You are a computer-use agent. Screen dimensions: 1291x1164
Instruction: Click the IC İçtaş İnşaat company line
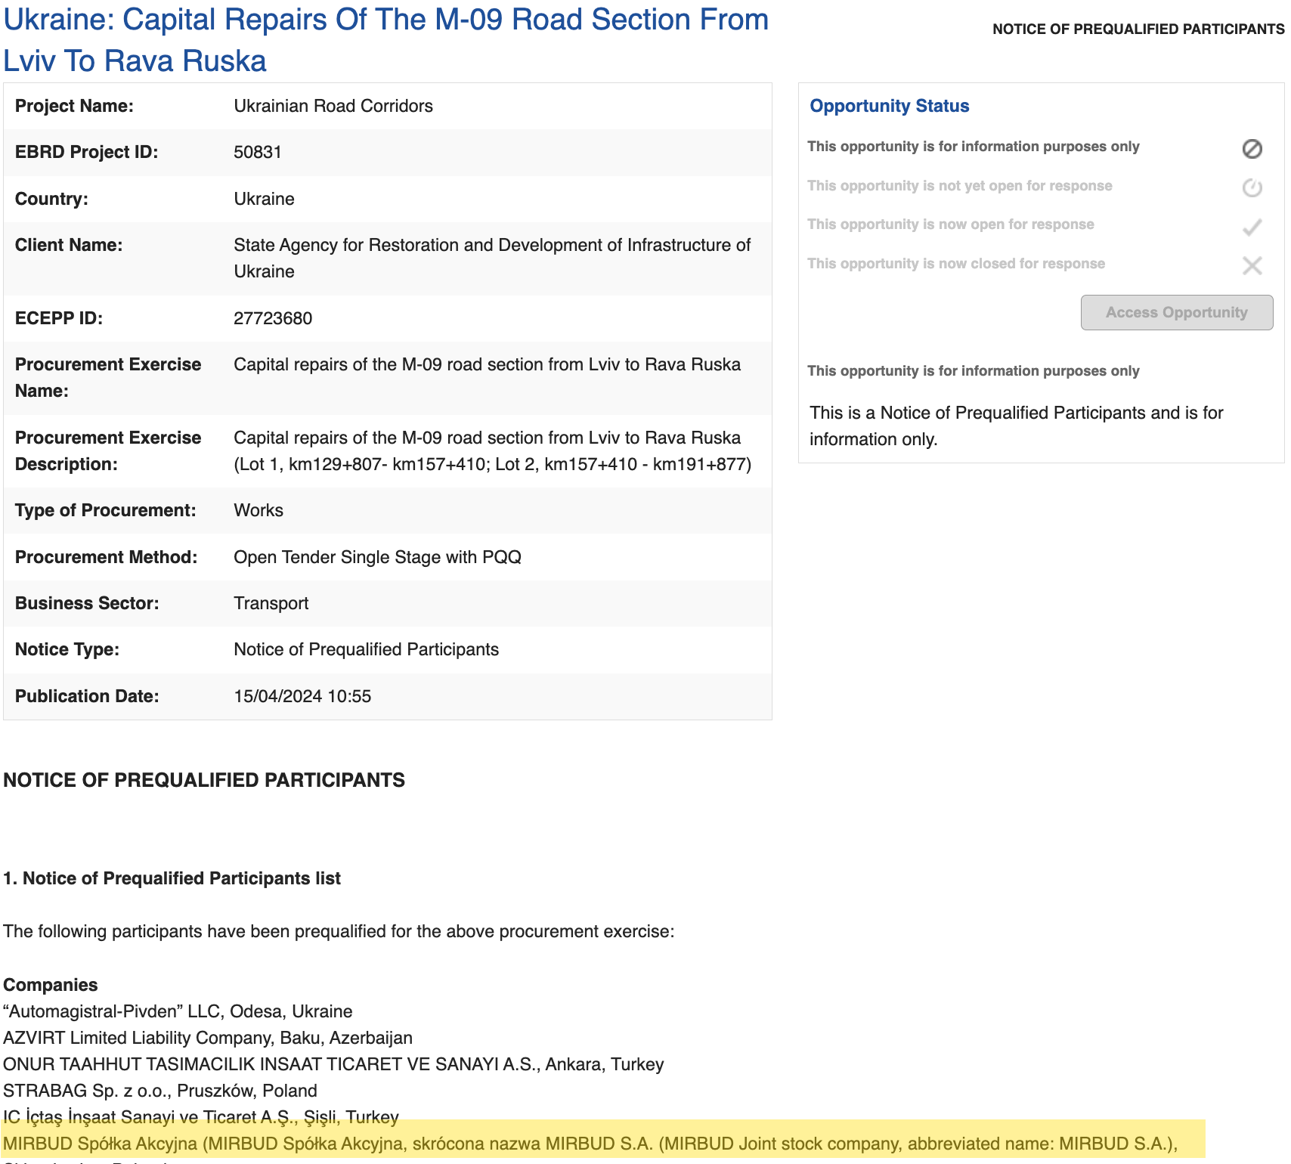pos(201,1117)
